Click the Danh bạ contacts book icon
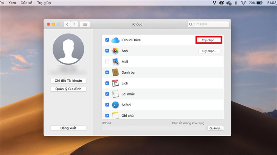This screenshot has height=155, width=277. tap(115, 72)
